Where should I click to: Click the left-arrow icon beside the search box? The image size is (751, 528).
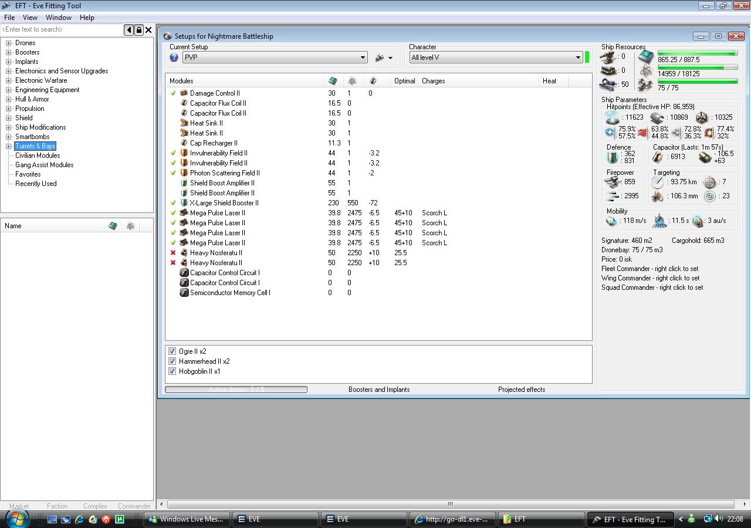(x=129, y=29)
